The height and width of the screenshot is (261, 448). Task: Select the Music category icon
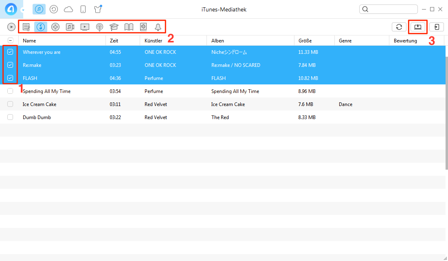(x=41, y=27)
